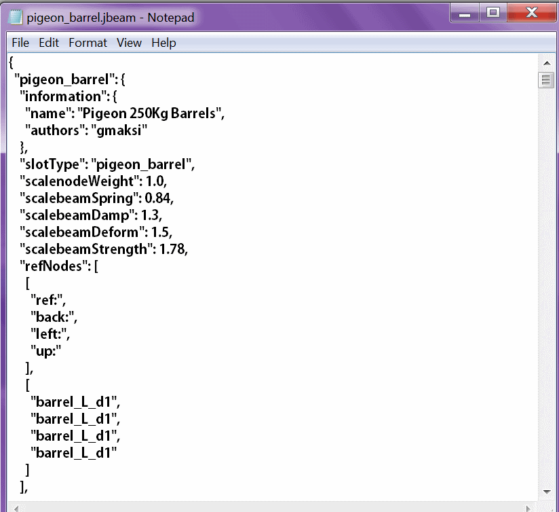Click the "ref:" entry

pos(48,300)
